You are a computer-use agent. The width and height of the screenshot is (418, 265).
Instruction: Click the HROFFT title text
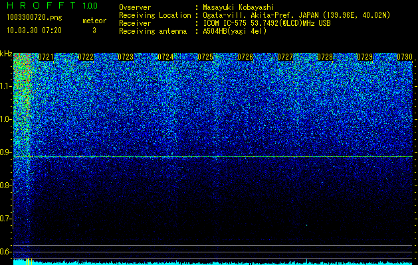point(41,5)
